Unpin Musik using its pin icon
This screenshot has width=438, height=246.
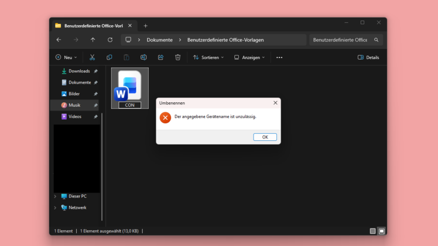[95, 105]
